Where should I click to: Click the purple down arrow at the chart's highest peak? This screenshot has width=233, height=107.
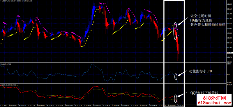point(104,4)
